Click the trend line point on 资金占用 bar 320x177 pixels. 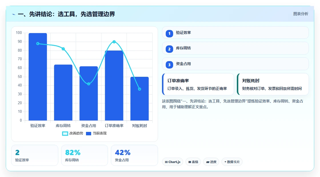click(x=89, y=84)
